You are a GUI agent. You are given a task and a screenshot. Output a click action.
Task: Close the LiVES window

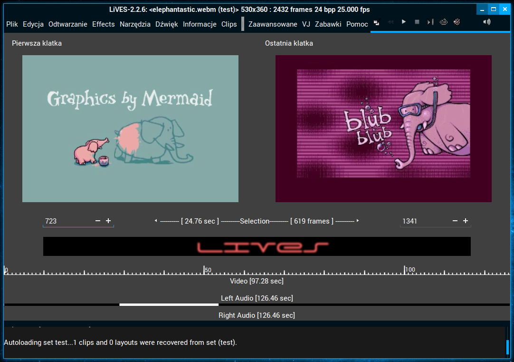[505, 10]
